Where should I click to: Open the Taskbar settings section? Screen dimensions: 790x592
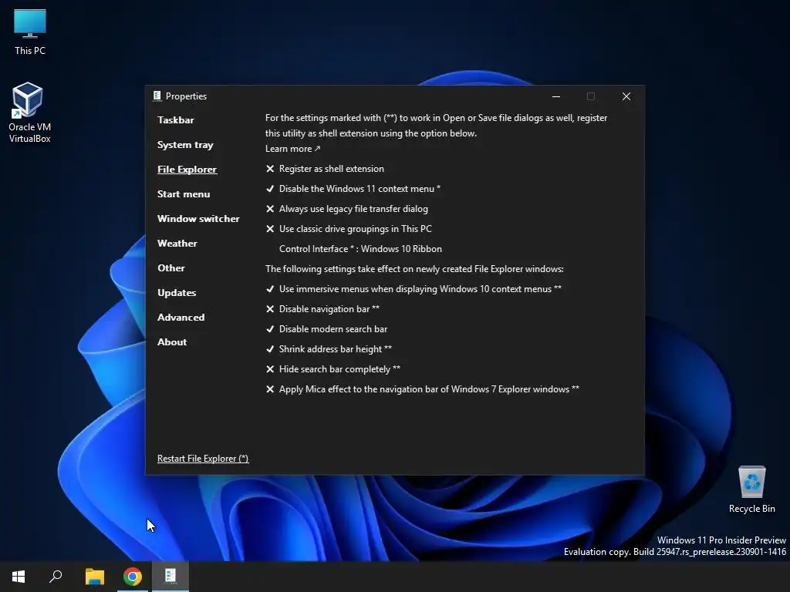(175, 119)
